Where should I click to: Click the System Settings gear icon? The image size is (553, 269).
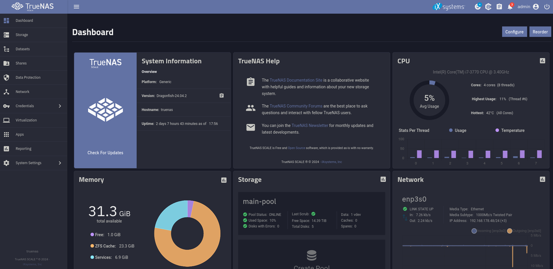click(6, 163)
